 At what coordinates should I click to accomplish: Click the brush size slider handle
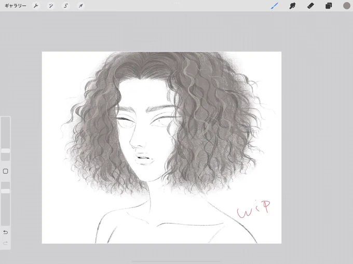click(5, 150)
